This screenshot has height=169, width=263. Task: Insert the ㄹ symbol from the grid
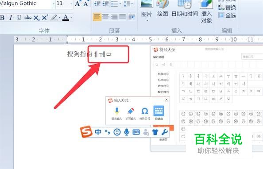[x=206, y=92]
